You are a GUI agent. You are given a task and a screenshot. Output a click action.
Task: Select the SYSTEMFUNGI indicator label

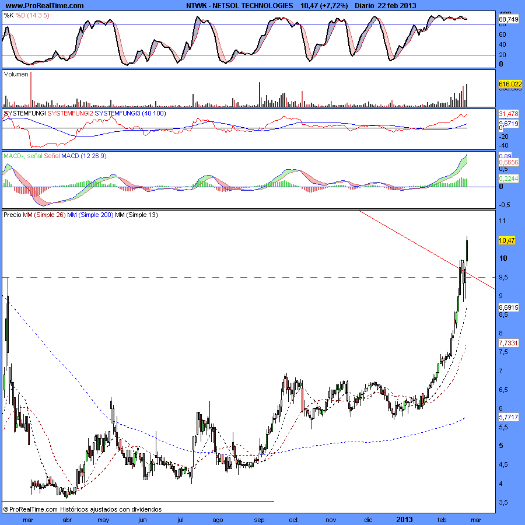click(24, 114)
